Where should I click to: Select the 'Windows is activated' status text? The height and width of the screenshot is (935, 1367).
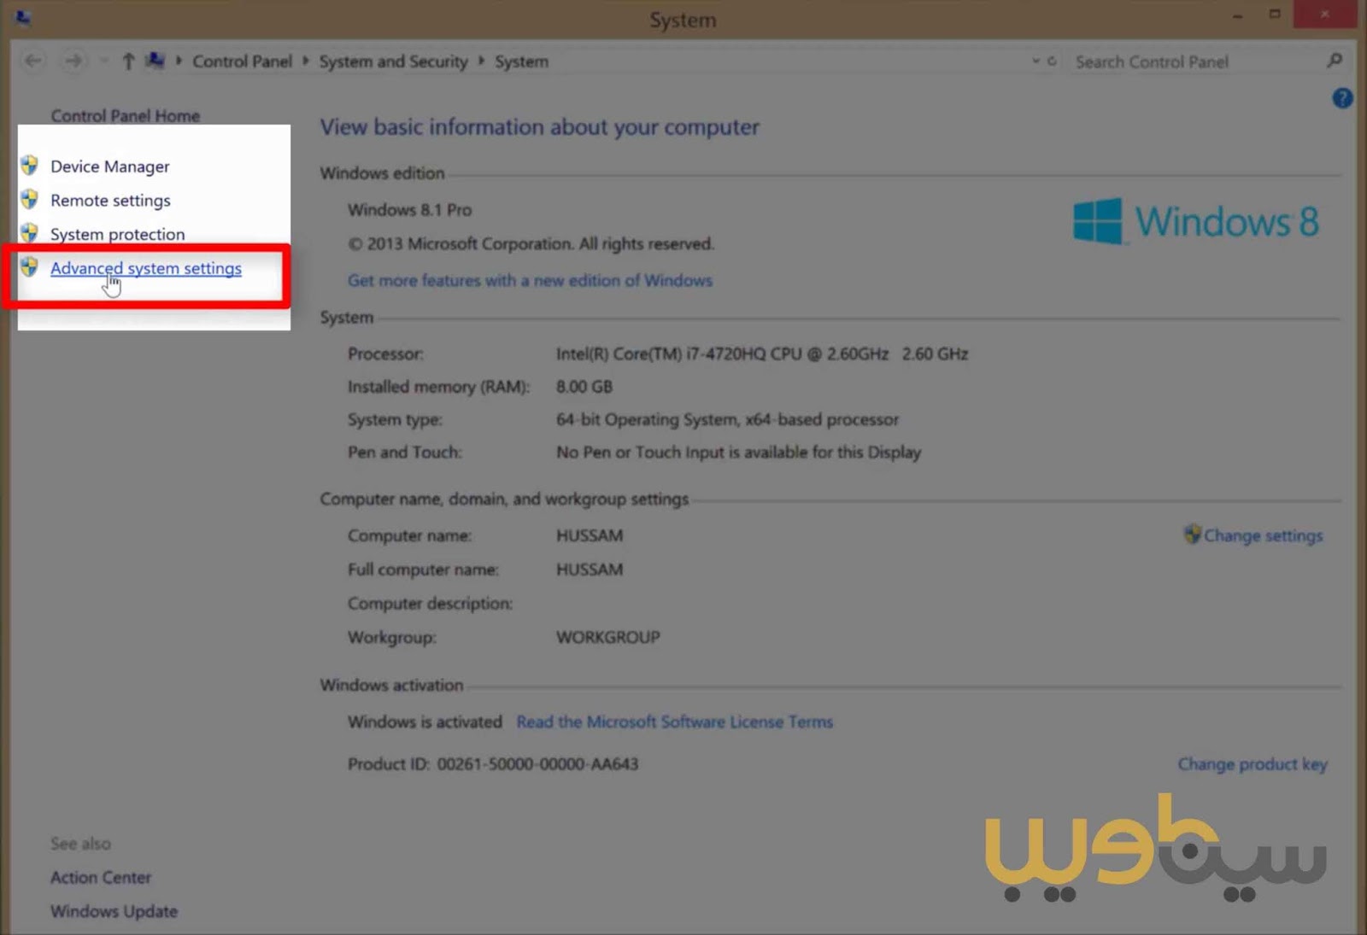coord(425,722)
